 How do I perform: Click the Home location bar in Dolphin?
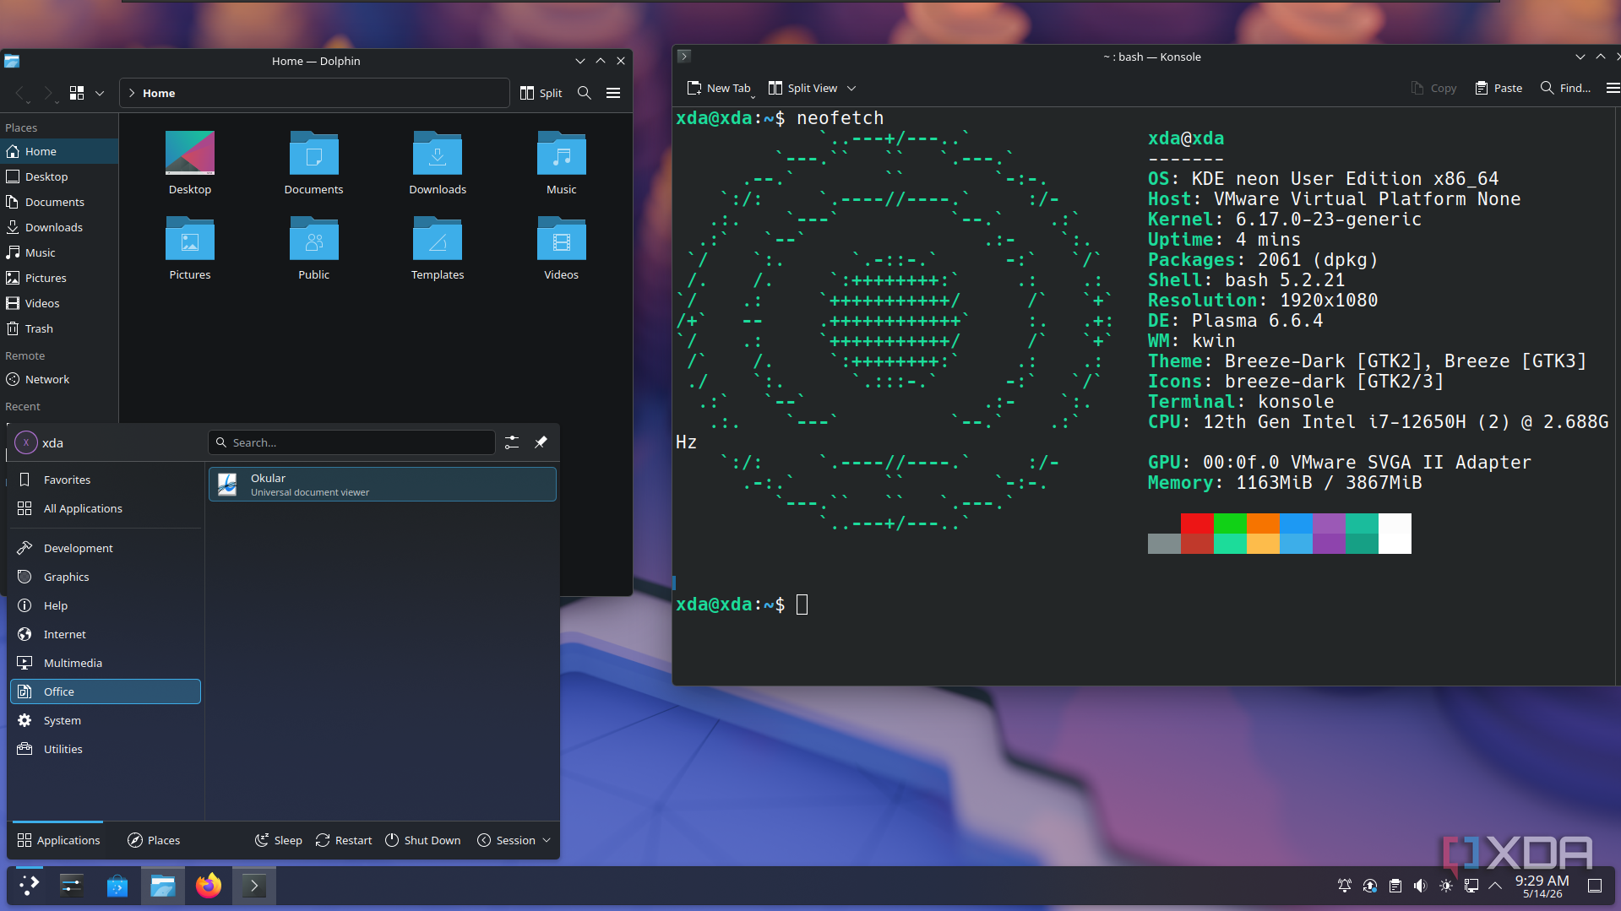click(314, 93)
